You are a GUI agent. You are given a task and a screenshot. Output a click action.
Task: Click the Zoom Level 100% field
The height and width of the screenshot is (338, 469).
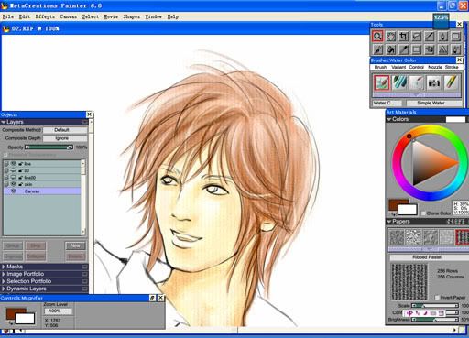58,311
